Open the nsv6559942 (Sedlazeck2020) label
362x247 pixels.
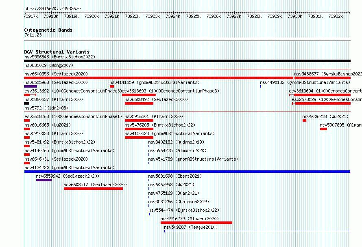(x=68, y=176)
